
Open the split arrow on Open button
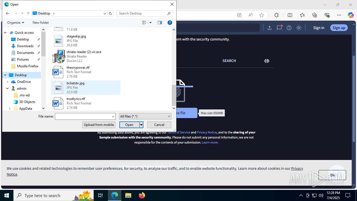[141, 125]
